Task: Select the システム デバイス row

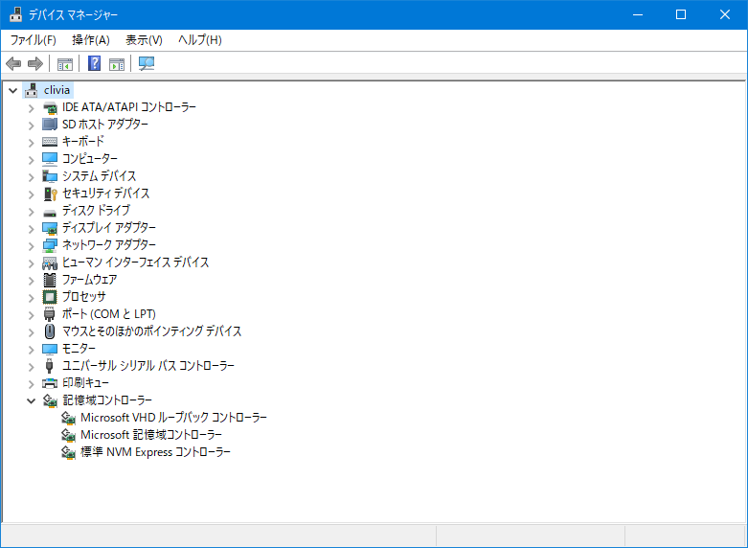Action: [100, 176]
